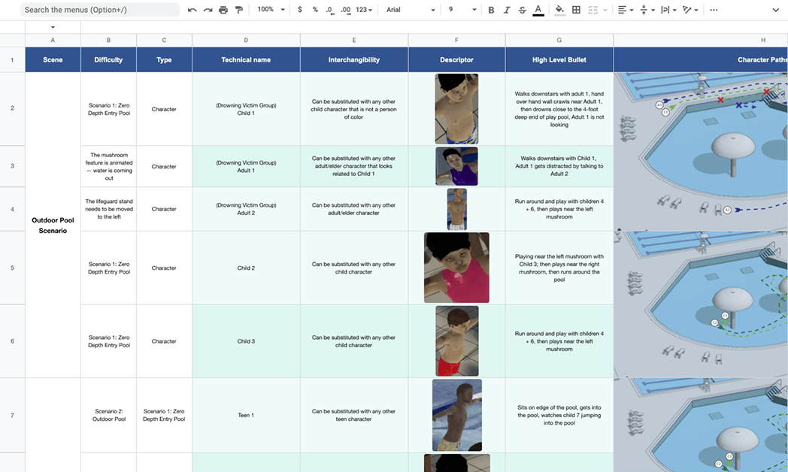The image size is (788, 472).
Task: Click the Child 3 red shorts thumbnail
Action: (x=457, y=341)
